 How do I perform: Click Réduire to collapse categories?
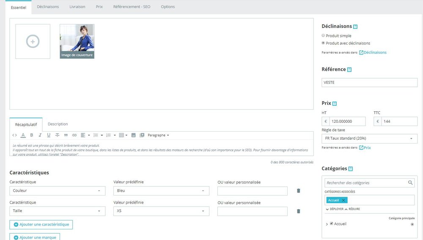352,209
